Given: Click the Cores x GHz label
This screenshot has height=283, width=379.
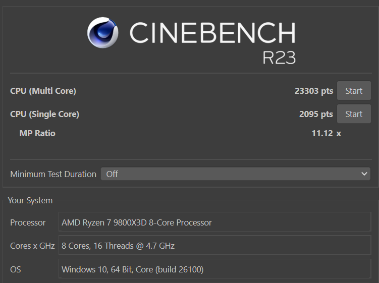Looking at the screenshot, I should click(32, 246).
